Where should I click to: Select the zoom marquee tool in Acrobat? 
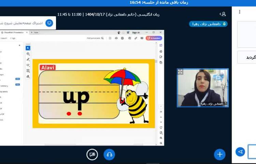click(x=28, y=54)
